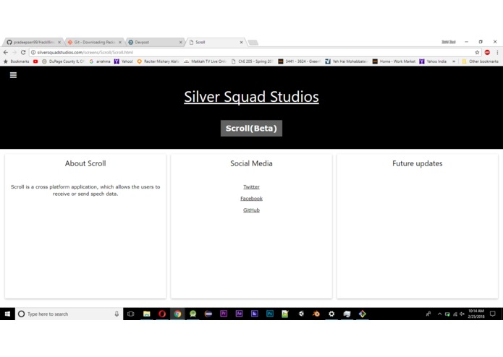Click the Chrome taskbar icon

177,314
